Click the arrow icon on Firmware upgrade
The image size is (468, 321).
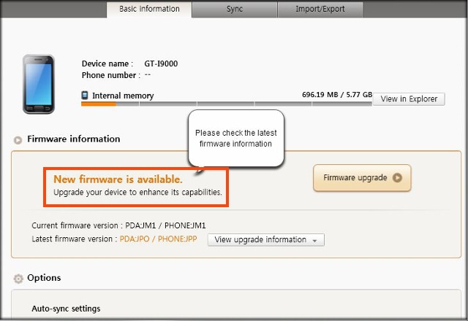pos(397,178)
